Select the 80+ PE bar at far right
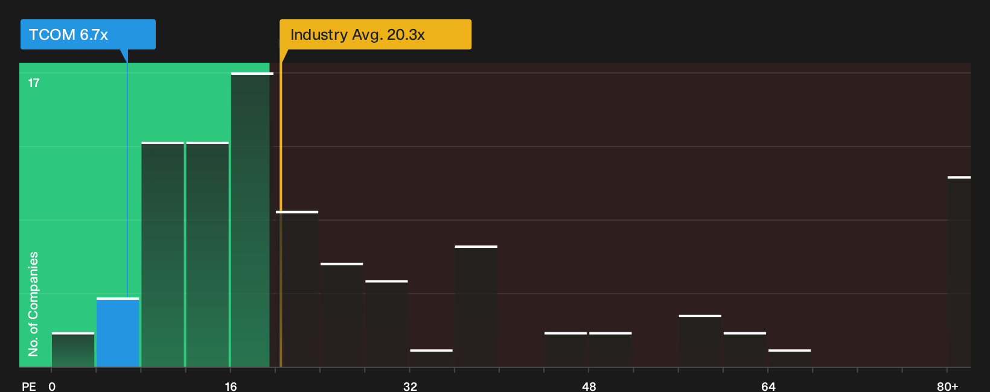The image size is (990, 392). [959, 271]
